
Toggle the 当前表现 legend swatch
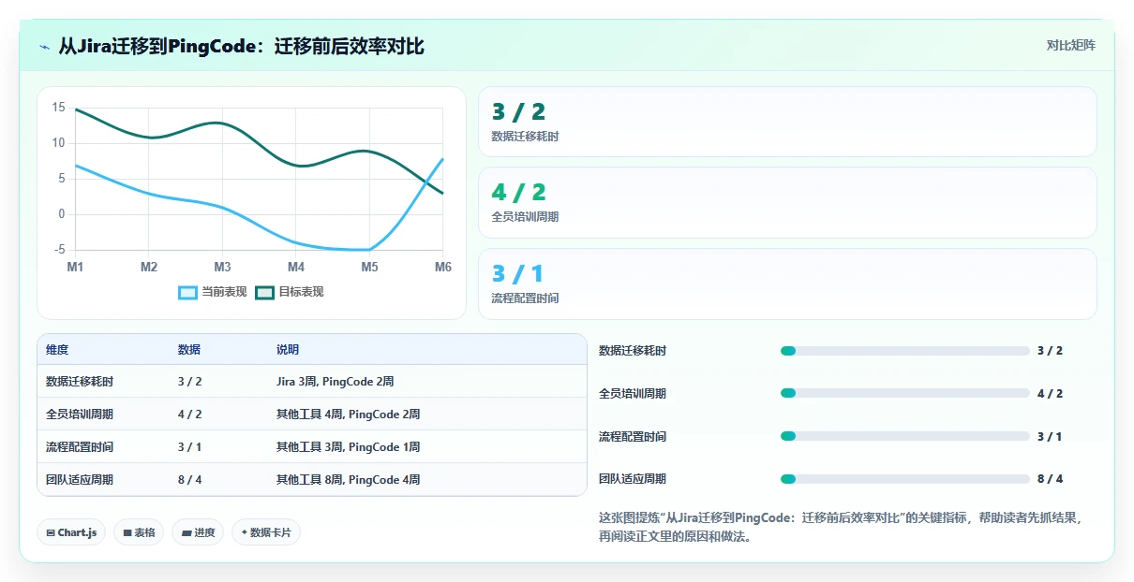pyautogui.click(x=187, y=292)
